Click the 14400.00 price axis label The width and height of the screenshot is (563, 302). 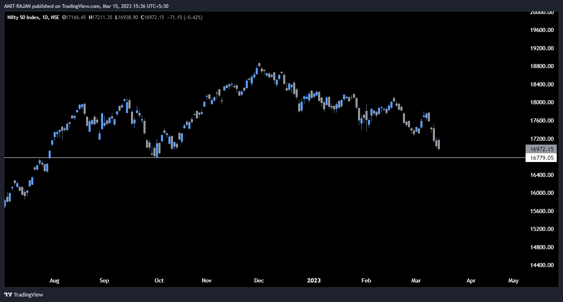coord(542,265)
